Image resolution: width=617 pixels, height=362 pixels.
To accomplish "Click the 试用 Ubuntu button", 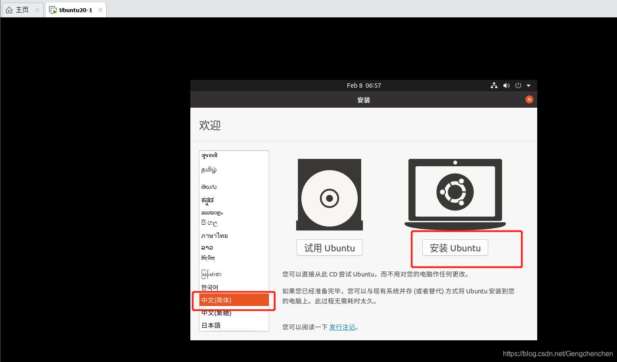I will click(330, 248).
